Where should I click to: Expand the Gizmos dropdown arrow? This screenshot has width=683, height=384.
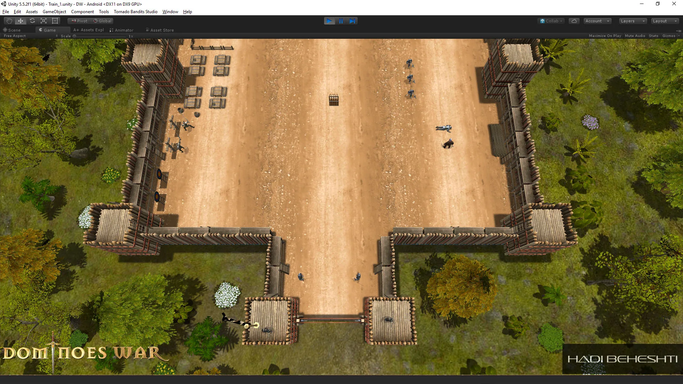(x=679, y=36)
